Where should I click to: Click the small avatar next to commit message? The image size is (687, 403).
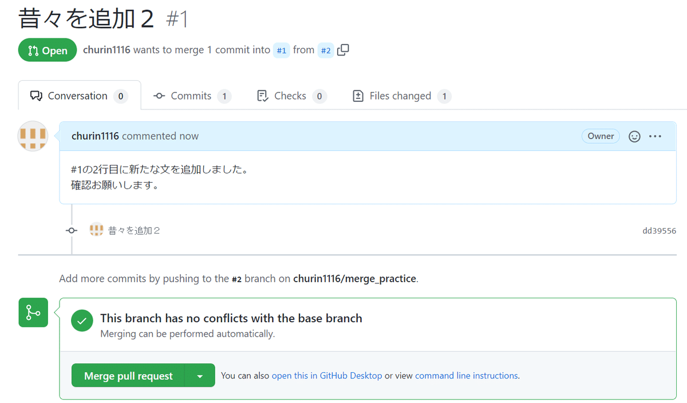pos(96,230)
